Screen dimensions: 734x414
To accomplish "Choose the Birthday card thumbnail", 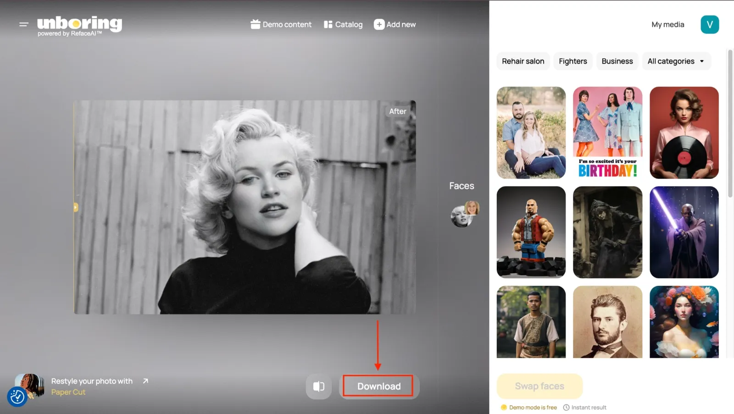I will (607, 132).
